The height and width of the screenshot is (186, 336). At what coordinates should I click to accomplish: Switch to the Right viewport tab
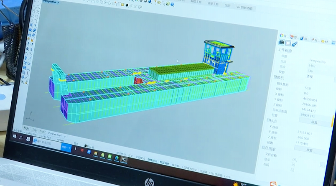pyautogui.click(x=27, y=129)
